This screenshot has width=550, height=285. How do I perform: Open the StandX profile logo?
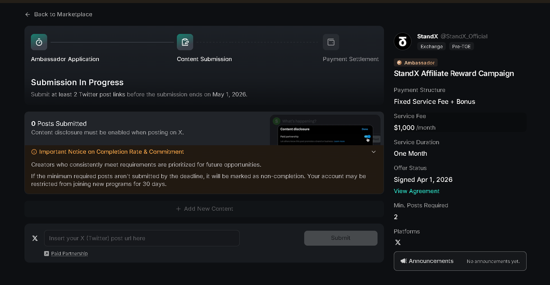point(403,42)
